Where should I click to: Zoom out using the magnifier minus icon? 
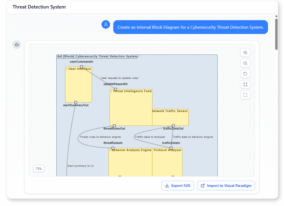point(245,63)
